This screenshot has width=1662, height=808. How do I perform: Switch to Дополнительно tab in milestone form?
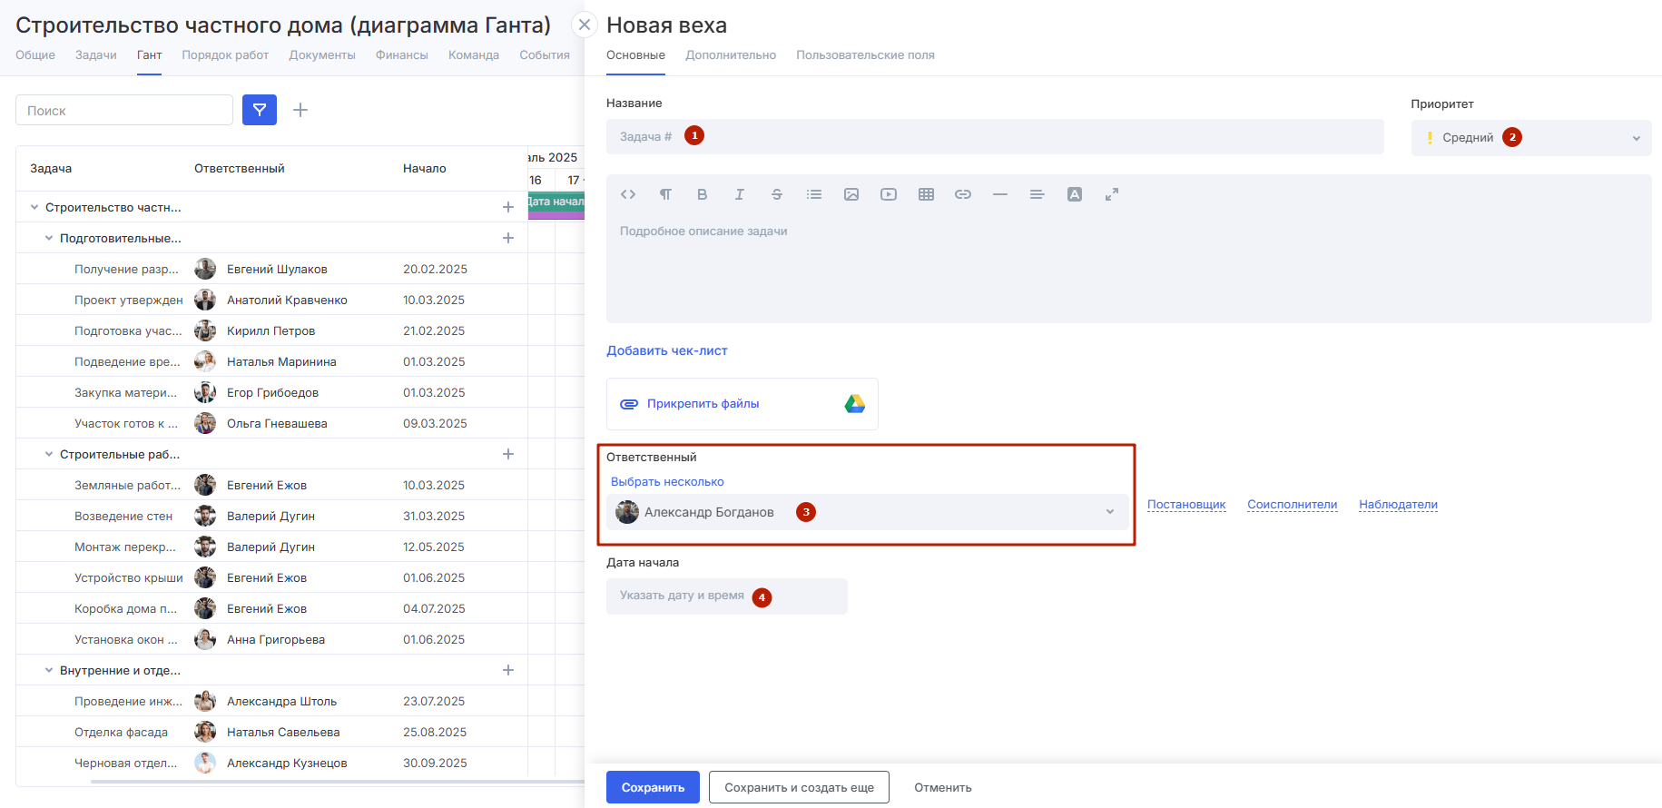click(x=731, y=55)
